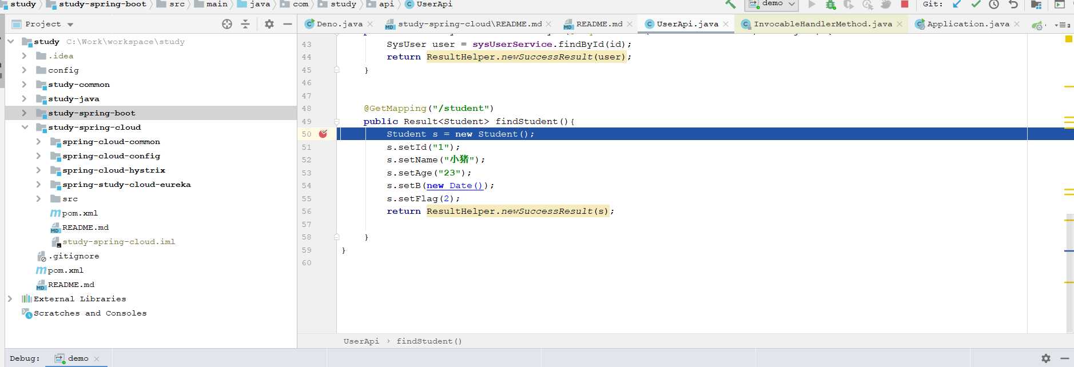Expand the study-java module
Image resolution: width=1074 pixels, height=367 pixels.
click(24, 98)
